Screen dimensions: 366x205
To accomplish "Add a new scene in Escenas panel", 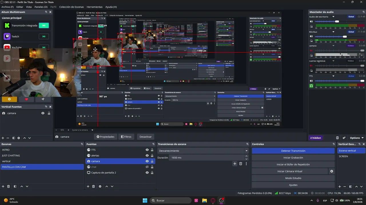I will tap(3, 186).
